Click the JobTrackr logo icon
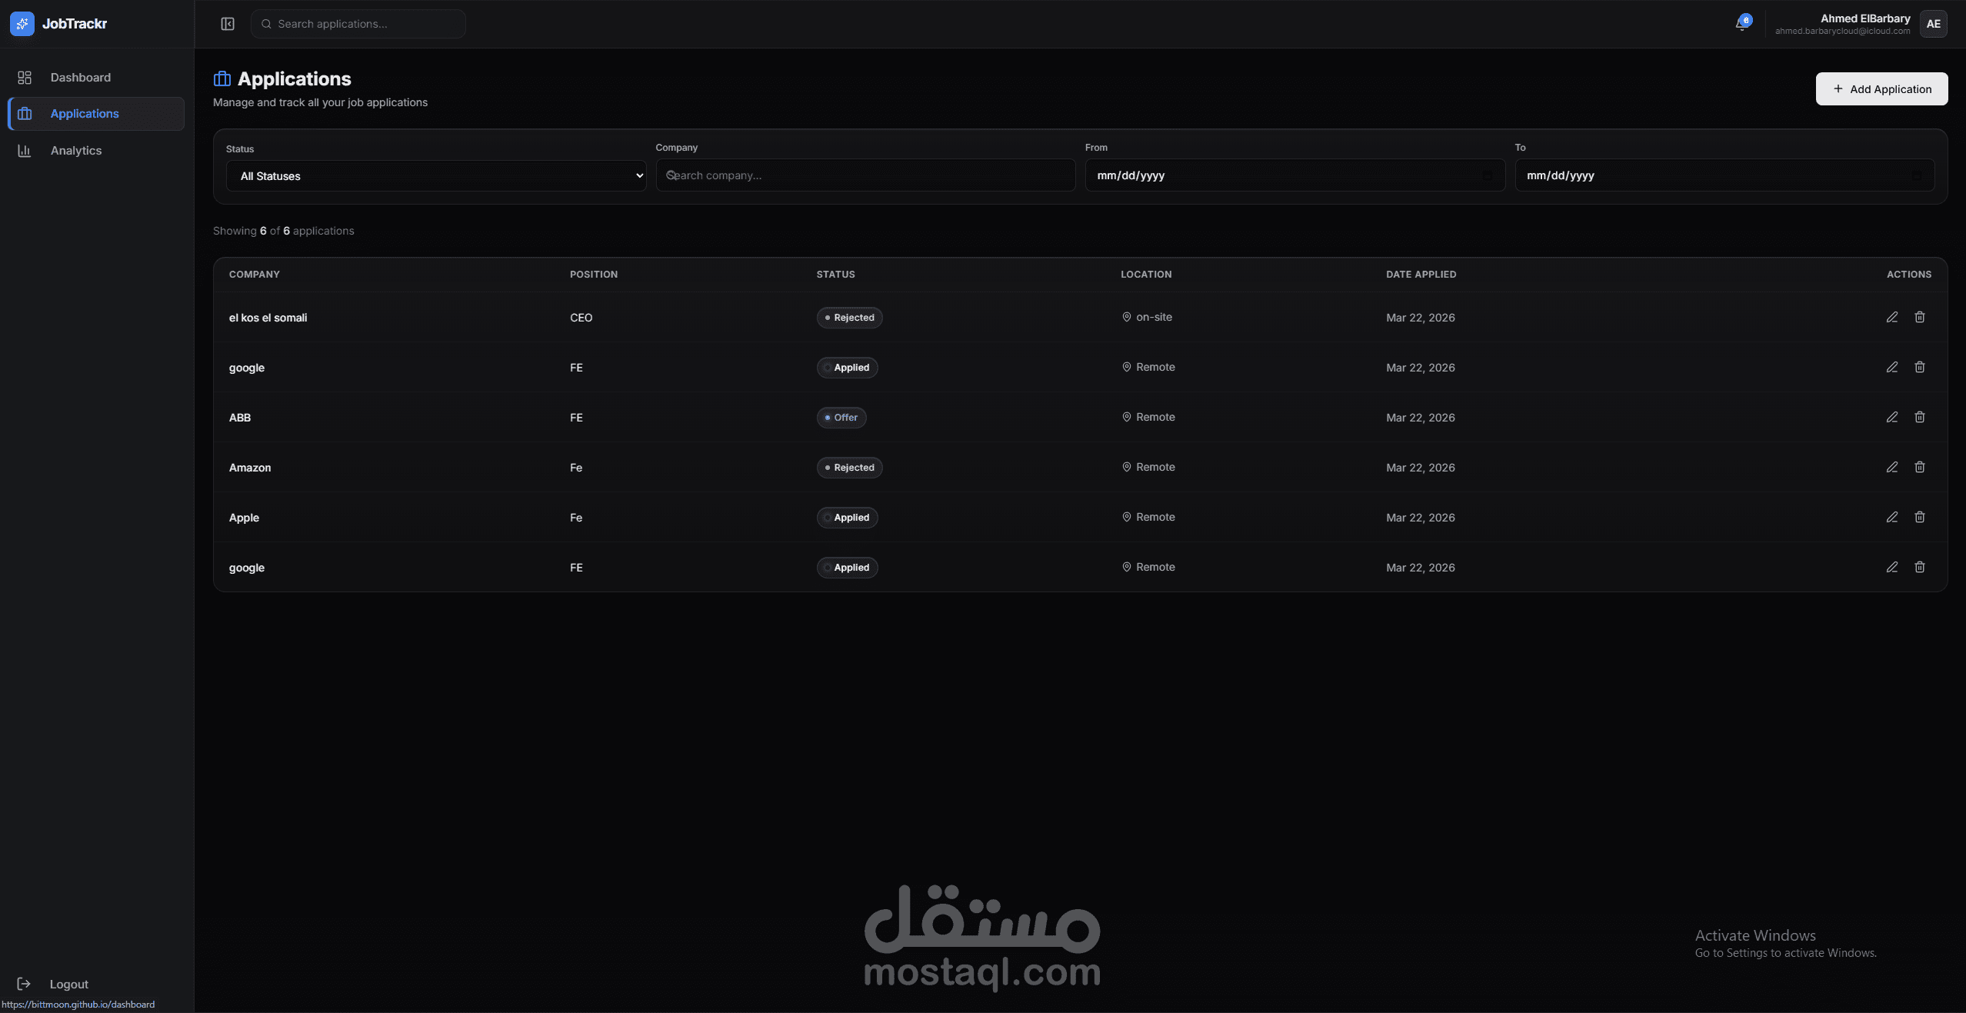 22,24
